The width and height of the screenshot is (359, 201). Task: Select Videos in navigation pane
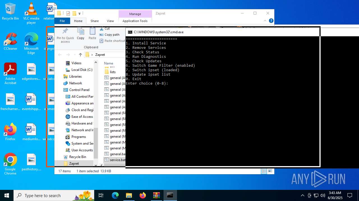point(76,63)
